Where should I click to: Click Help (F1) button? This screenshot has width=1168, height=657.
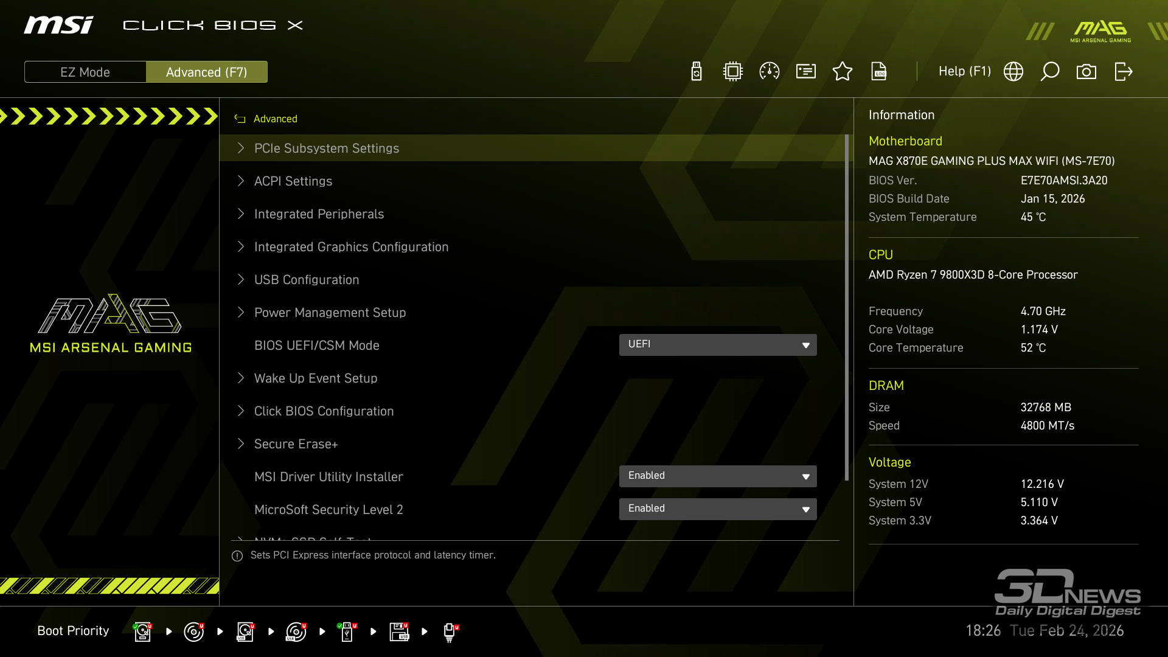click(x=964, y=72)
